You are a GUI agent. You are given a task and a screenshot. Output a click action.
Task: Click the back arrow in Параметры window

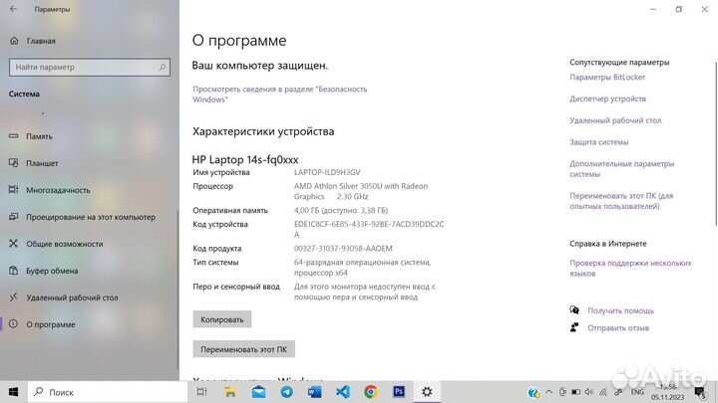13,9
